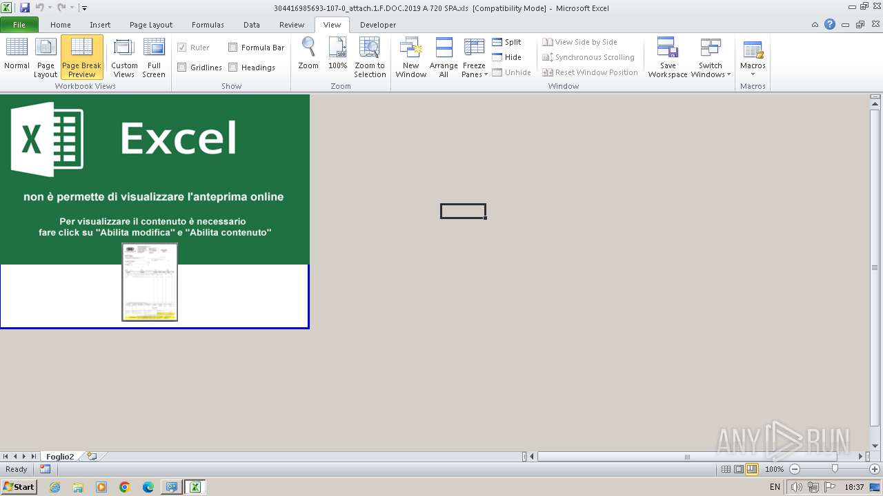The width and height of the screenshot is (883, 496).
Task: Select the Foglio2 sheet tab
Action: coord(60,456)
